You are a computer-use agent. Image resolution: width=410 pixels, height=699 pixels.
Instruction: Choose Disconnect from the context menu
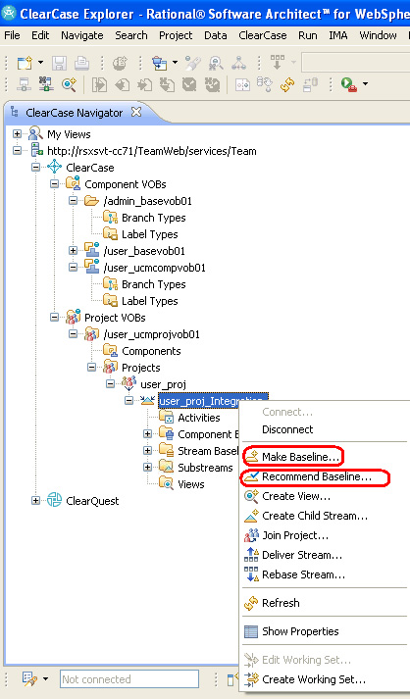(x=287, y=429)
